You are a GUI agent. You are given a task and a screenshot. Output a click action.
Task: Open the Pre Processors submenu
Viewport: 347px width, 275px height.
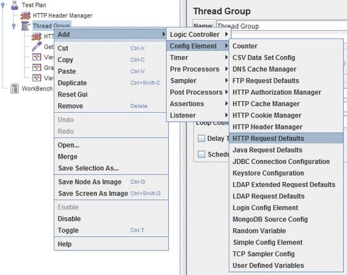pos(198,69)
